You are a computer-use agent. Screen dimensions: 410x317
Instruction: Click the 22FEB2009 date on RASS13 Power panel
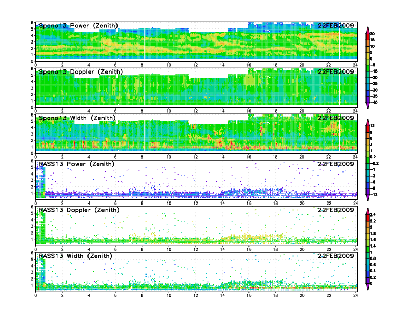(x=336, y=164)
